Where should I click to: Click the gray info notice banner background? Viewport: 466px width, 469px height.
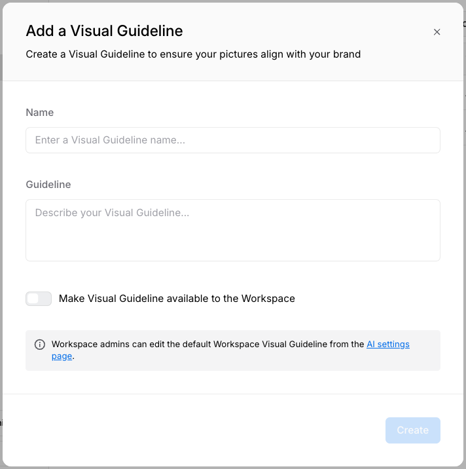[x=262, y=361]
